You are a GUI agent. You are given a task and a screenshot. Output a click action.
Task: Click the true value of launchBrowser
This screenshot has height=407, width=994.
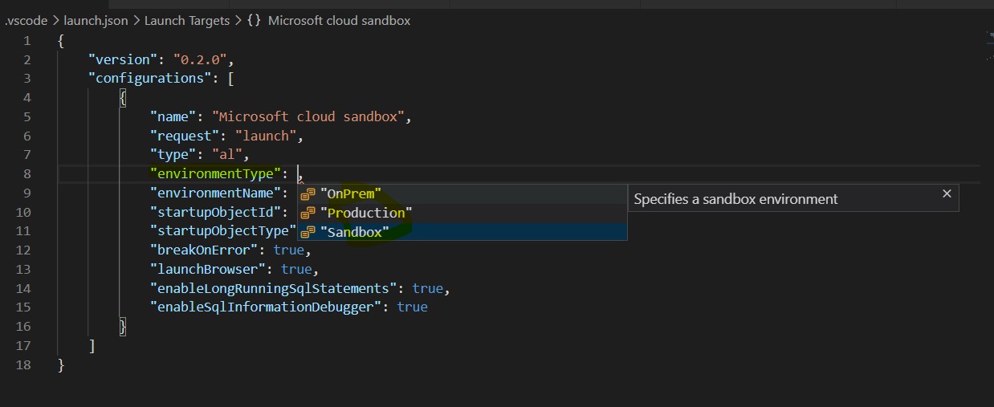[296, 269]
